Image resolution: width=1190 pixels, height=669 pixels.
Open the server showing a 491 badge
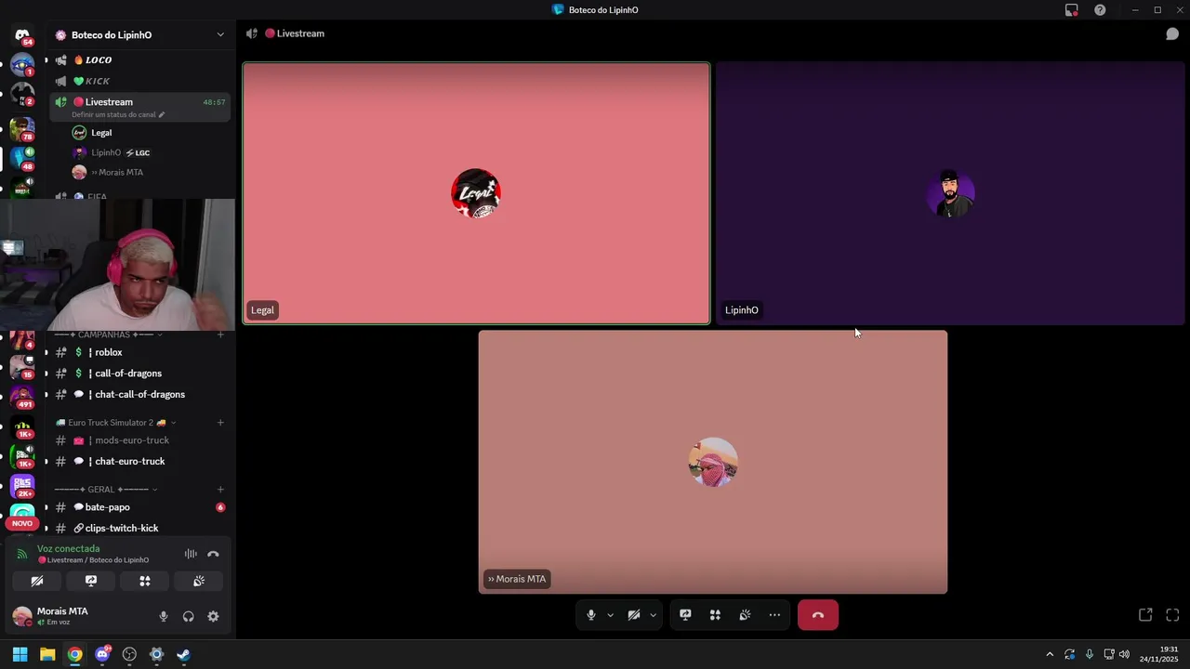click(x=22, y=397)
